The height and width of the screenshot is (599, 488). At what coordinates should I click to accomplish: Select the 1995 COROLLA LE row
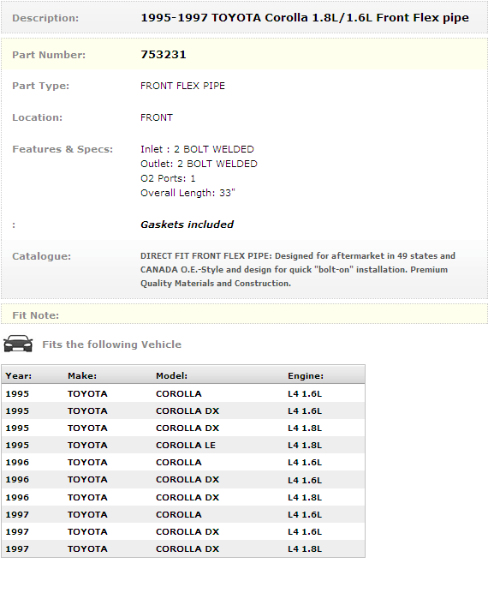coord(183,445)
